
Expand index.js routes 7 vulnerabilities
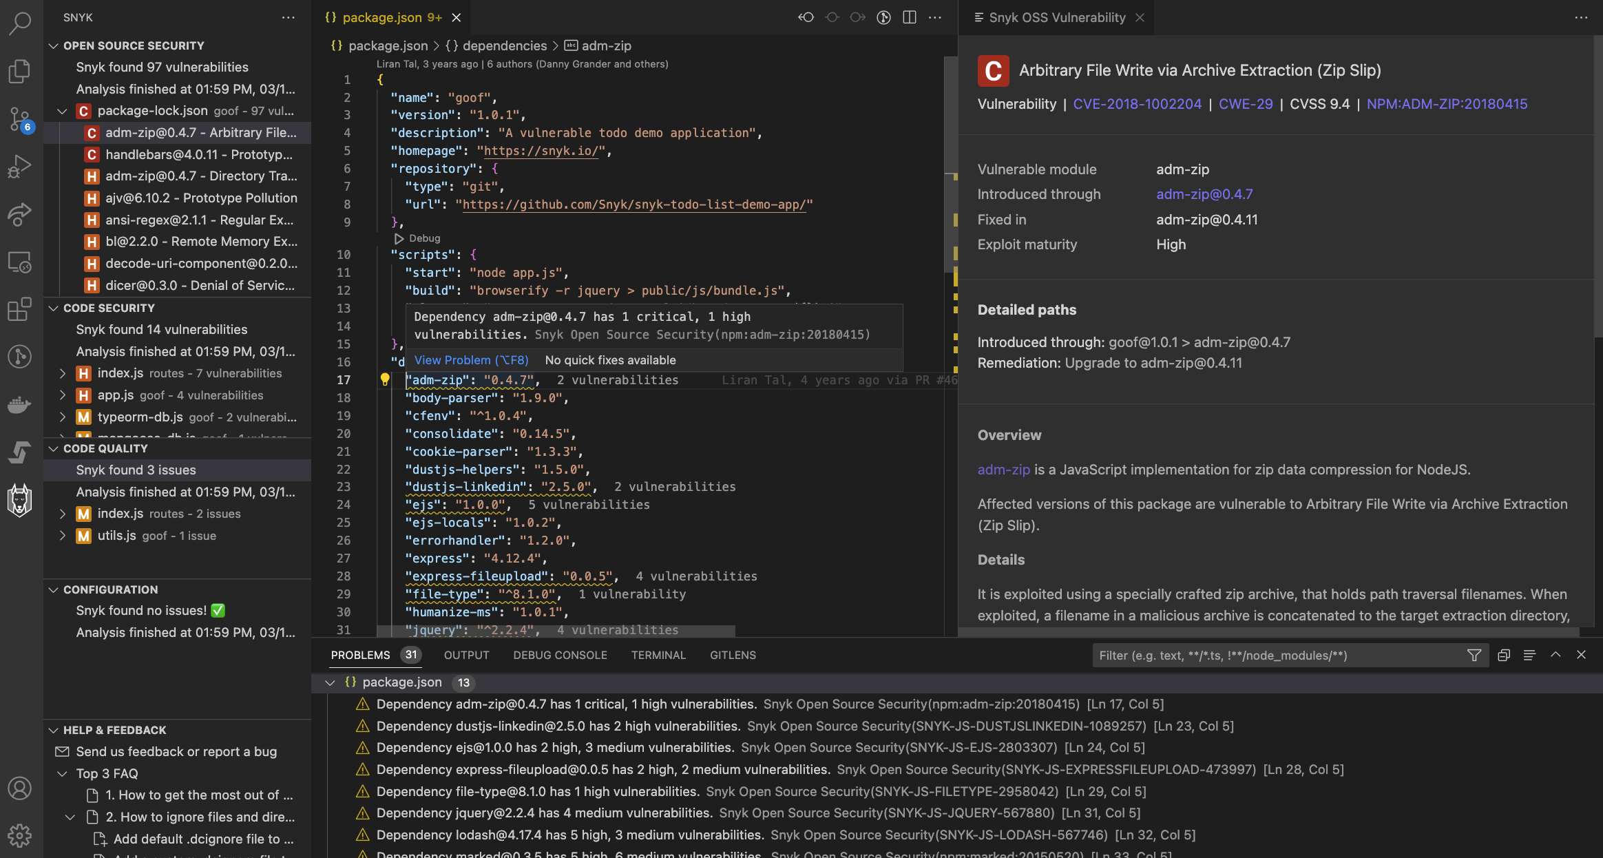point(62,373)
